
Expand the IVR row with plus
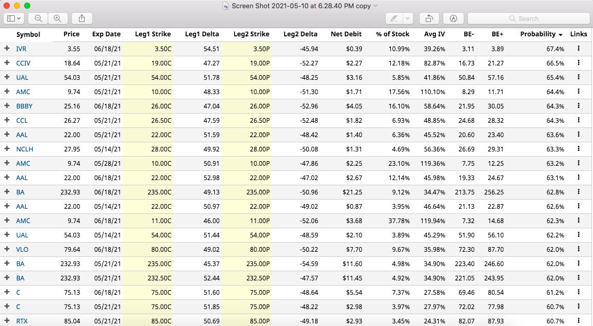[7, 48]
